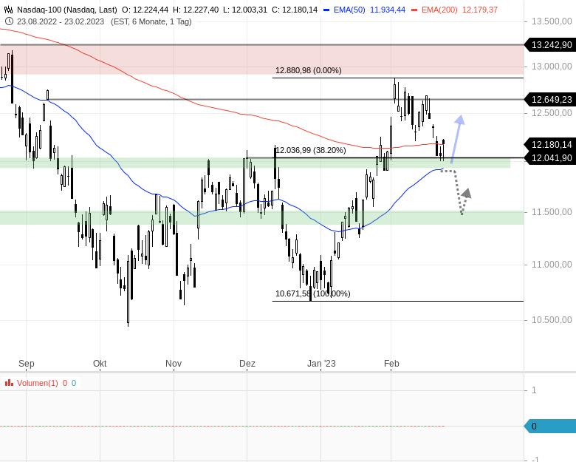Click the Nasdaq-100 (Nasdaq, Last) title
The width and height of the screenshot is (576, 462).
tap(67, 10)
